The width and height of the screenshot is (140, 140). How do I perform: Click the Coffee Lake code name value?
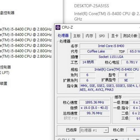pos(96,51)
